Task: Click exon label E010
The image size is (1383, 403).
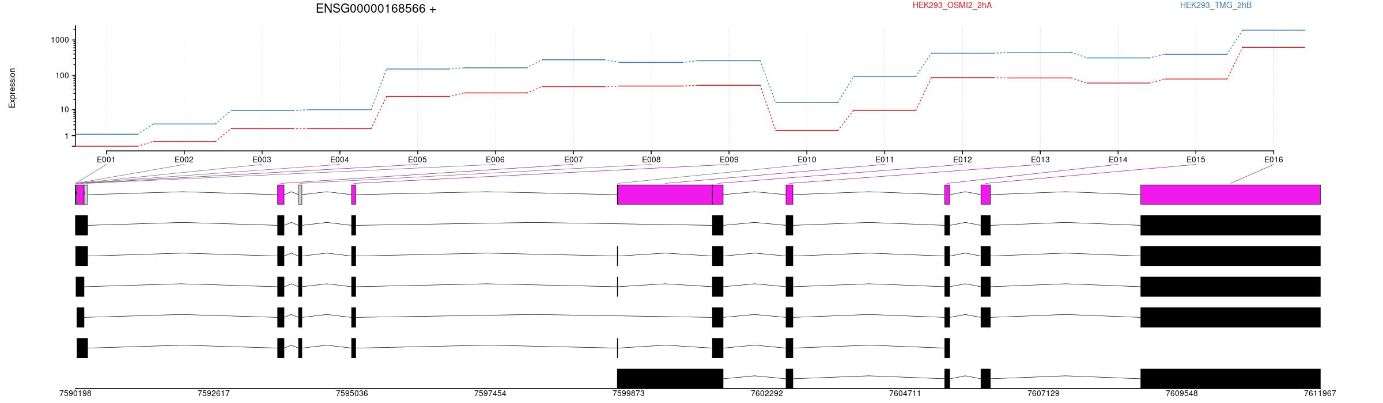Action: coord(806,159)
